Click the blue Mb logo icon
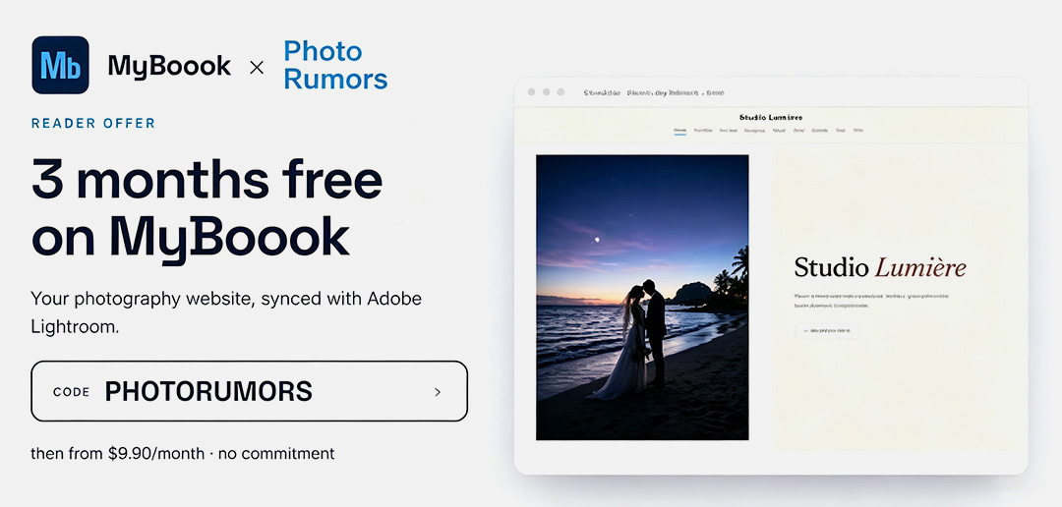This screenshot has width=1062, height=507. tap(60, 65)
